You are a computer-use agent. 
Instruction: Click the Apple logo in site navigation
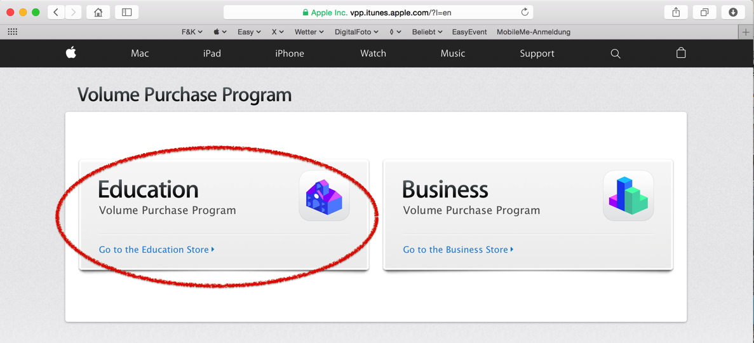[71, 53]
